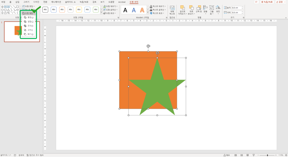Open the 맞춤 align objects menu
The width and height of the screenshot is (288, 157).
click(x=205, y=10)
